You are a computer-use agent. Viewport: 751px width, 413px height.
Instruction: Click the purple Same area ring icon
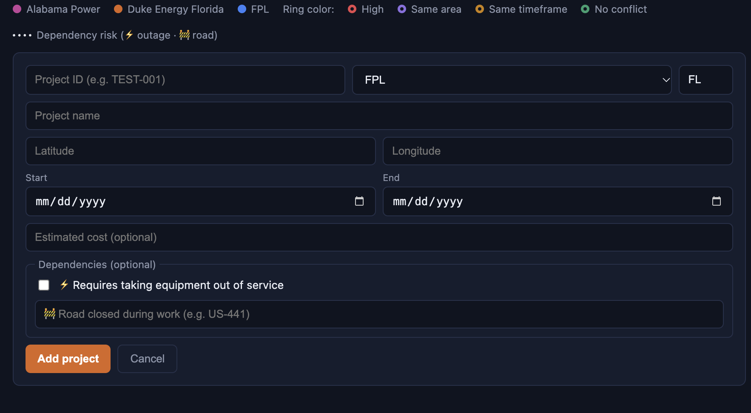point(402,9)
